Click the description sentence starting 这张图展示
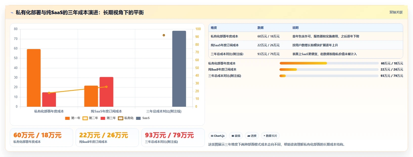This screenshot has height=157, width=413. pos(277,145)
